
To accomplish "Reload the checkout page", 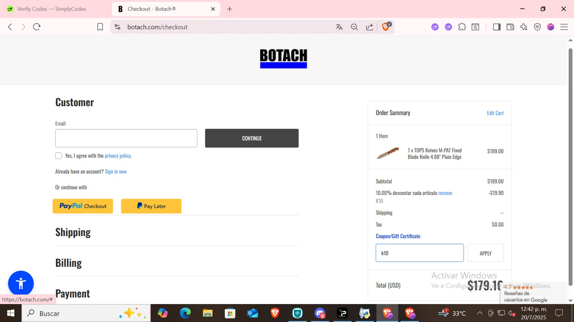I will [37, 27].
